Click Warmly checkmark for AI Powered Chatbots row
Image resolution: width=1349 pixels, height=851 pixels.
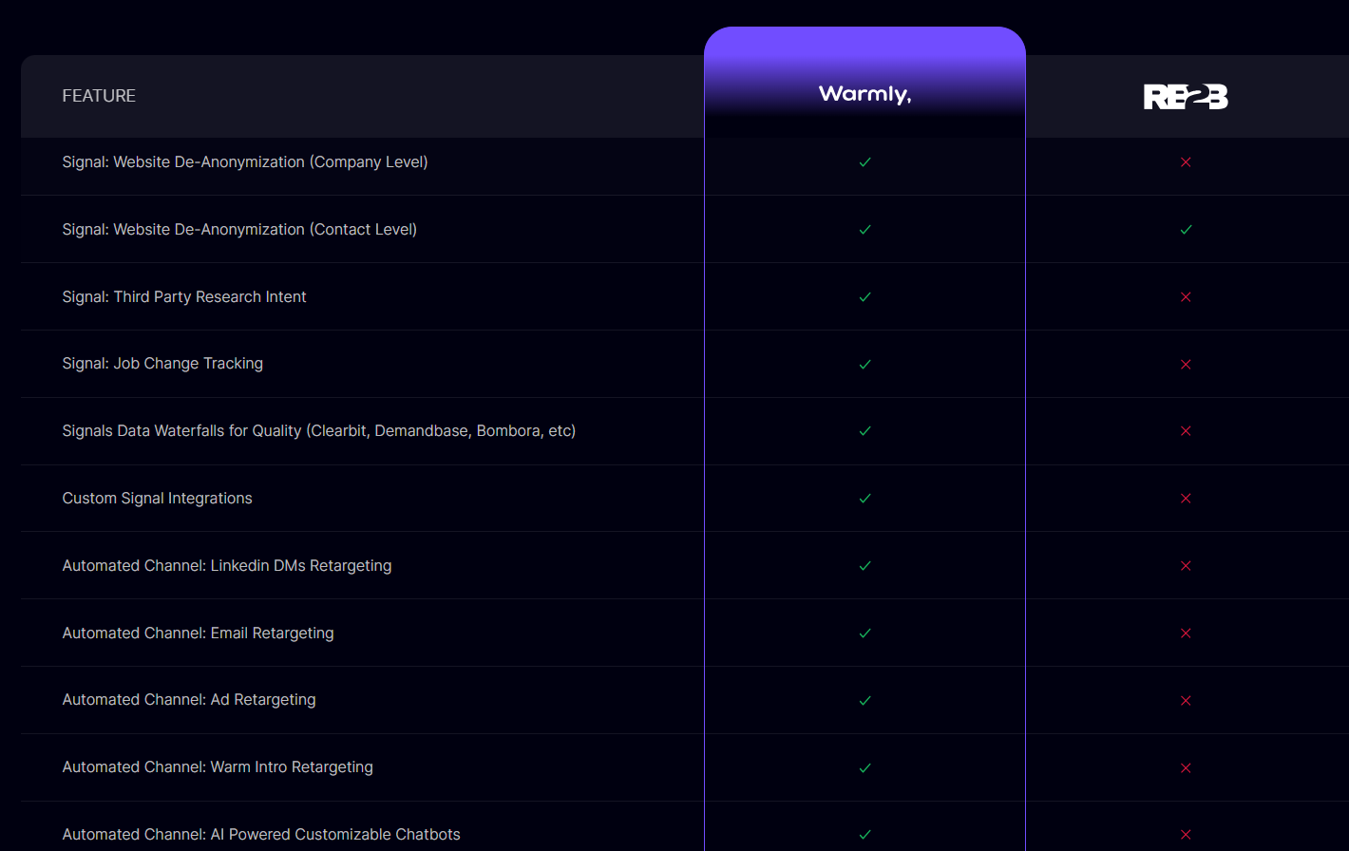tap(864, 835)
